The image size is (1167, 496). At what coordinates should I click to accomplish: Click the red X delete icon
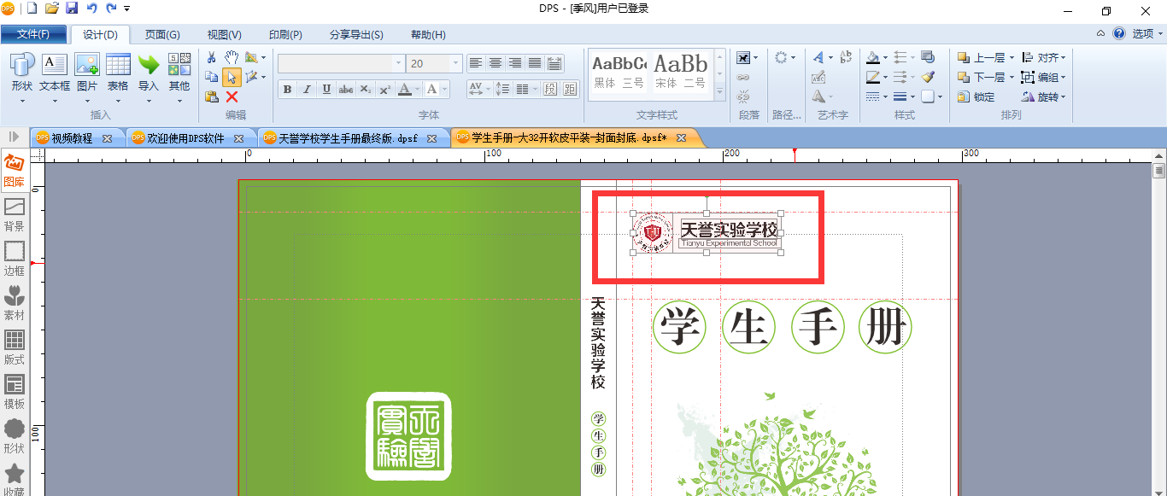(x=232, y=96)
